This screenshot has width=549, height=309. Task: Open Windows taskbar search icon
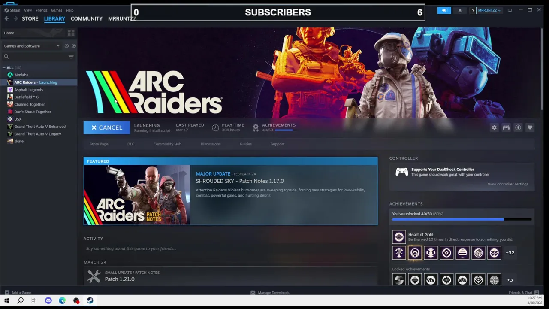point(20,301)
